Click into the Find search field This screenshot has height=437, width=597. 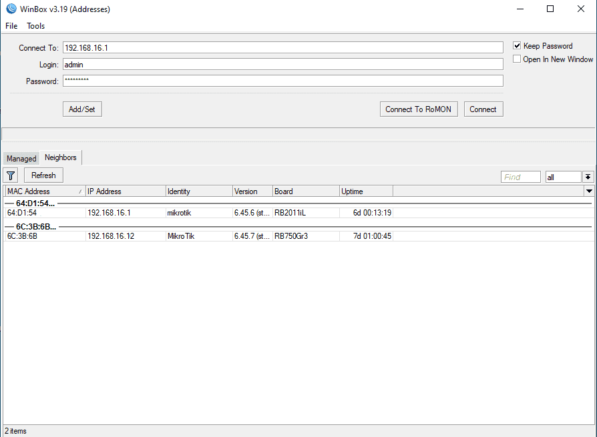(520, 177)
